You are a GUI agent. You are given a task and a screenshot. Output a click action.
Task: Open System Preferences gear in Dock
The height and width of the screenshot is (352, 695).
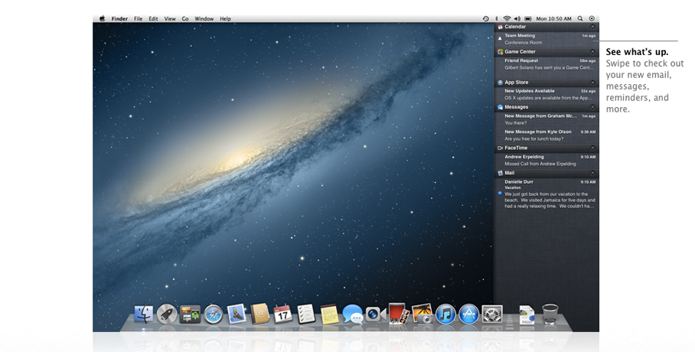[x=492, y=315]
